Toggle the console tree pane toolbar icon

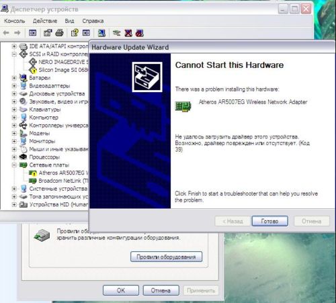click(33, 33)
